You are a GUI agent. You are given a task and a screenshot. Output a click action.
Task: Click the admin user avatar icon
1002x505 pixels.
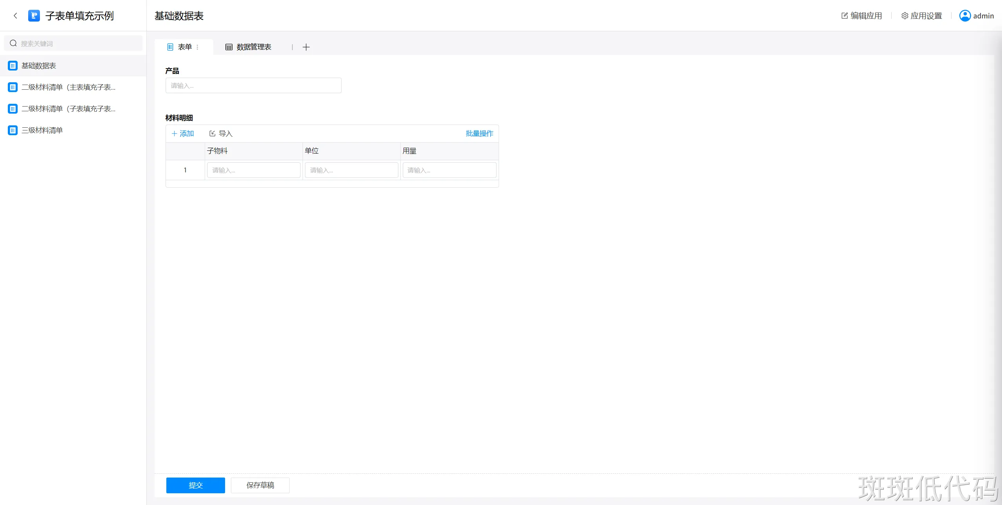coord(965,16)
